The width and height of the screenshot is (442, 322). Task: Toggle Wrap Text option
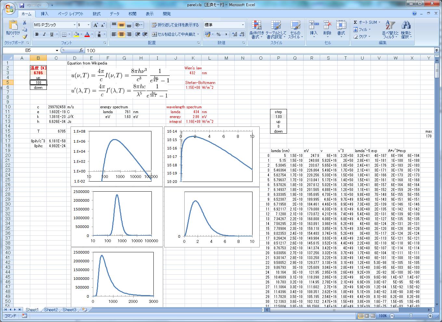pyautogui.click(x=175, y=25)
